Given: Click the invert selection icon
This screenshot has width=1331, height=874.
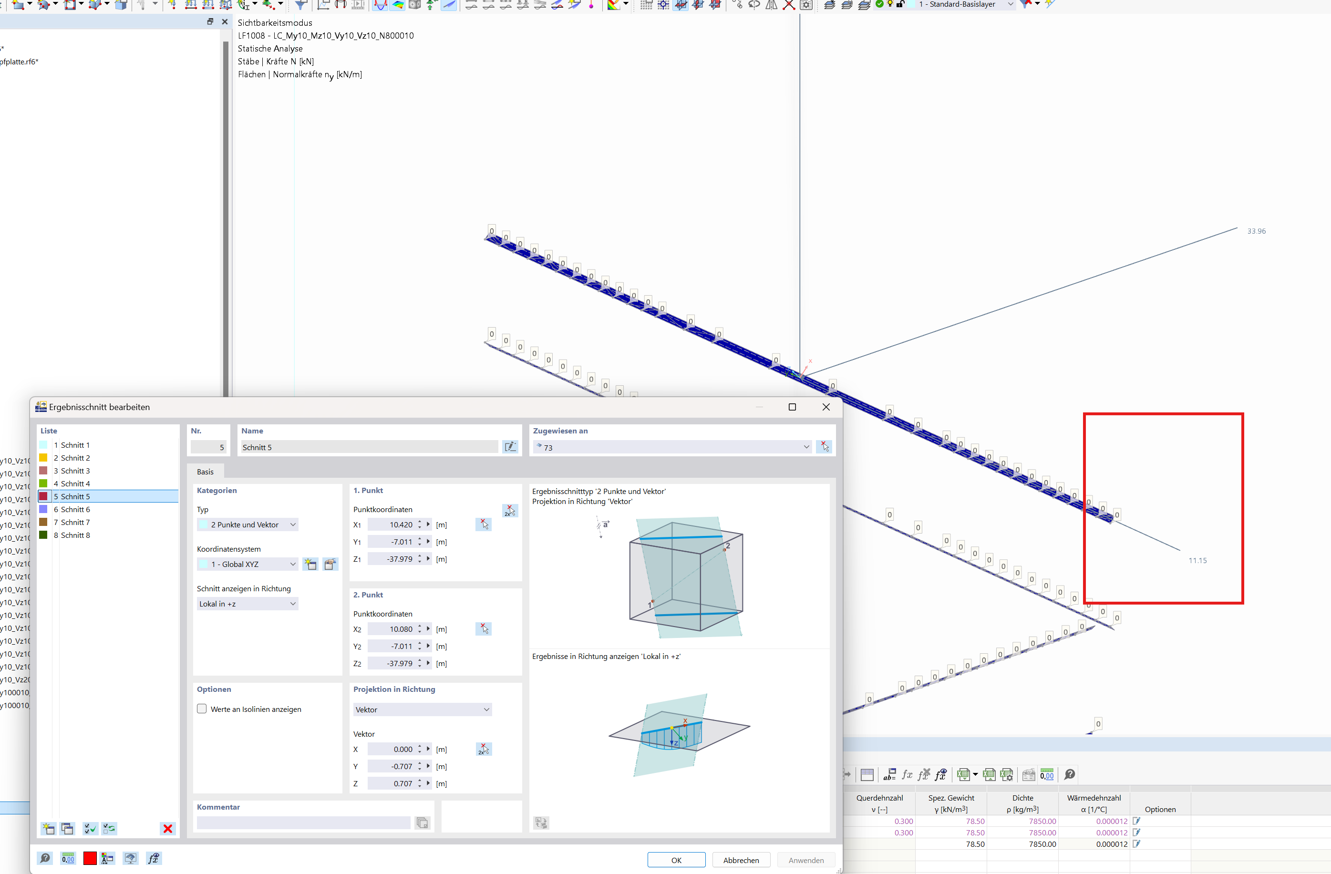Looking at the screenshot, I should tap(109, 828).
